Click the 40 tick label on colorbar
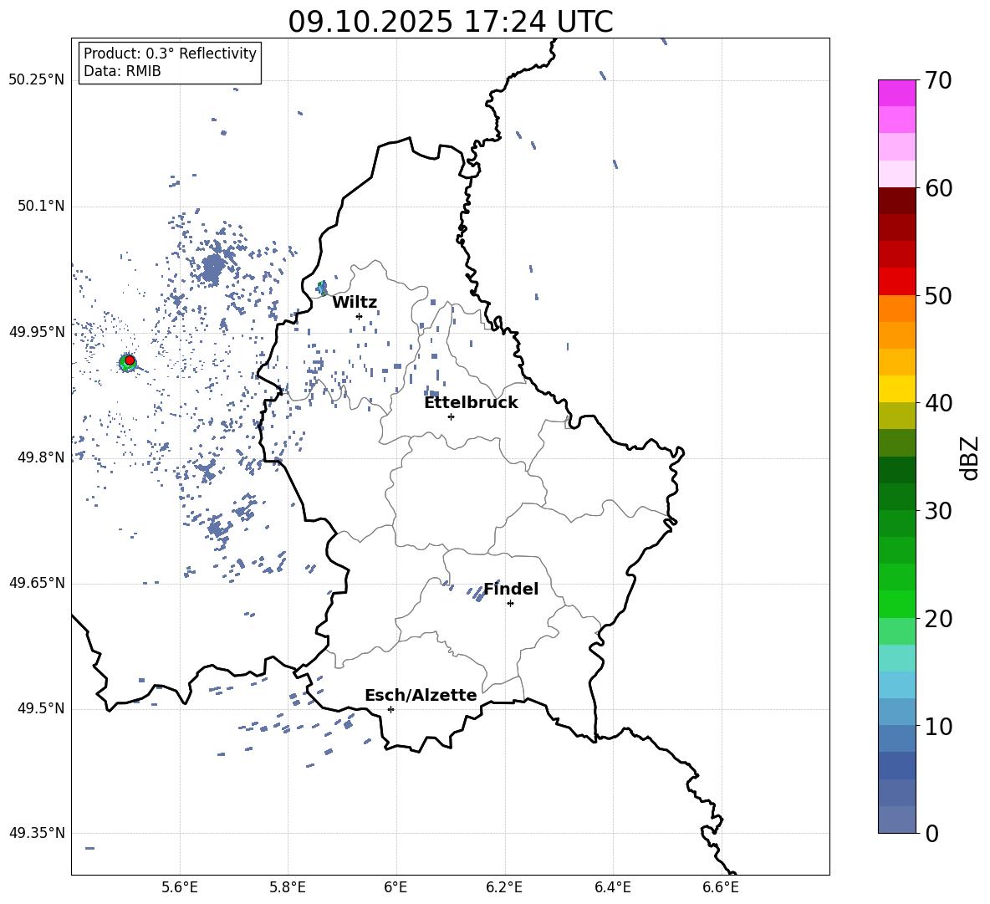Image resolution: width=990 pixels, height=904 pixels. click(x=938, y=403)
